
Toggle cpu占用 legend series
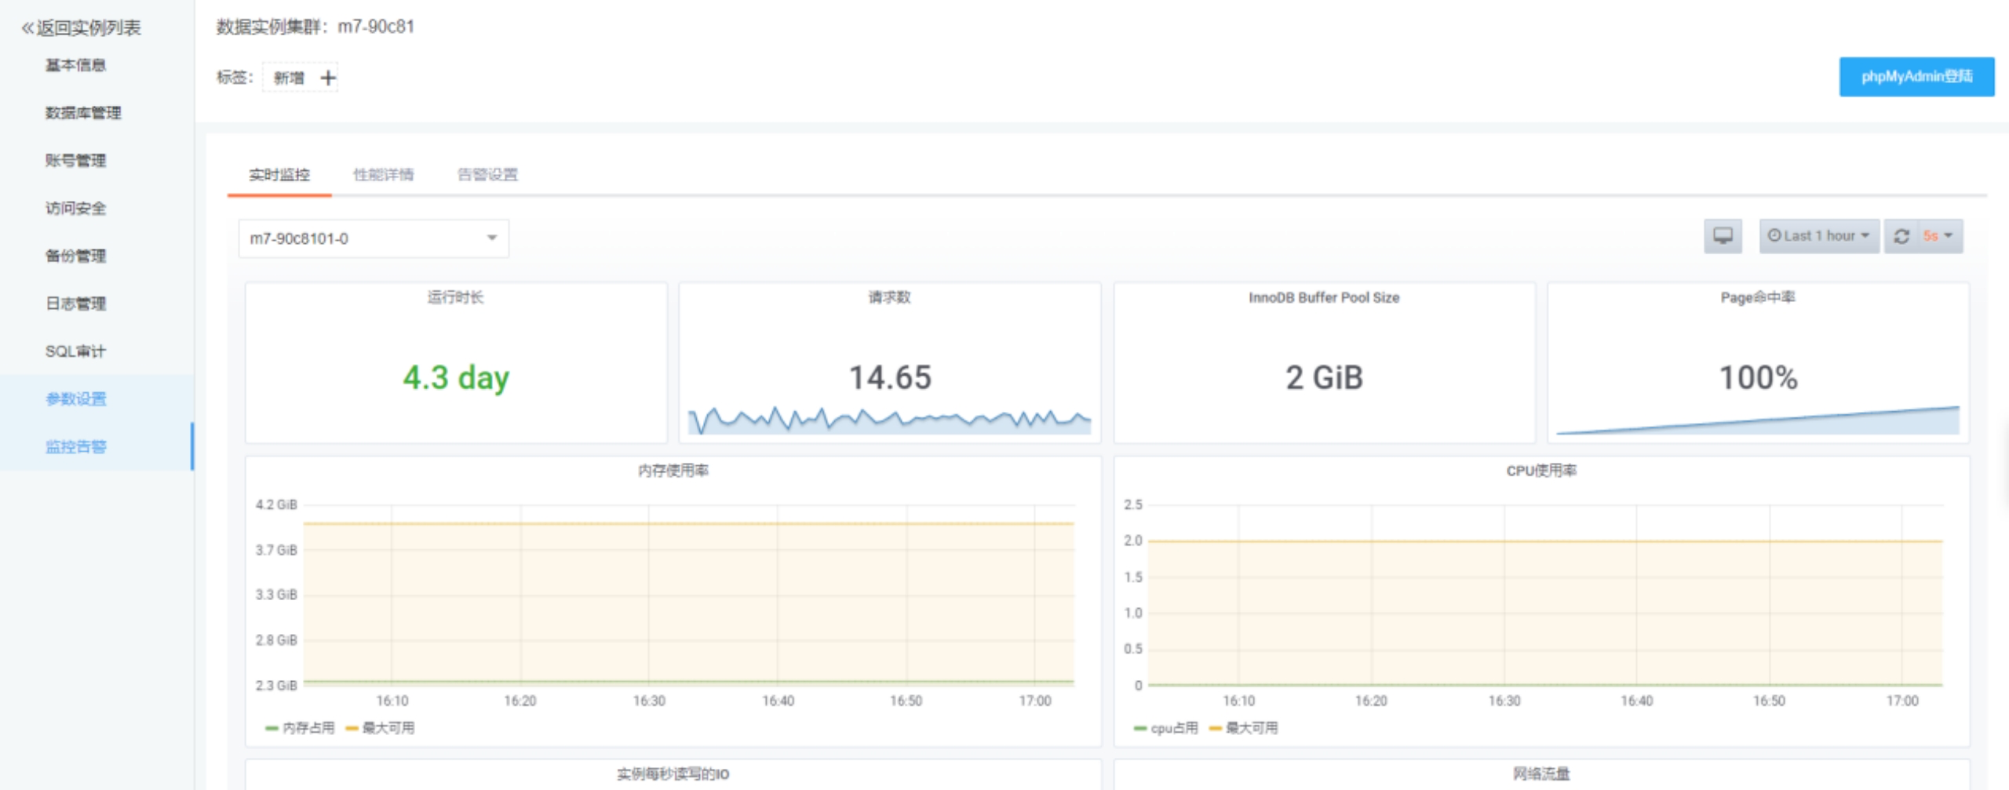coord(1166,728)
